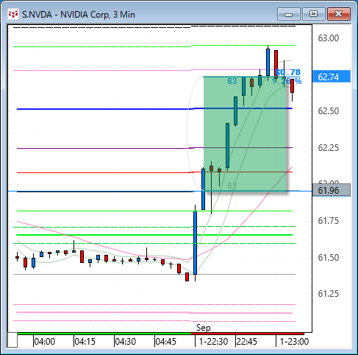Click the 61.50 price axis label
Image resolution: width=358 pixels, height=355 pixels.
[329, 258]
